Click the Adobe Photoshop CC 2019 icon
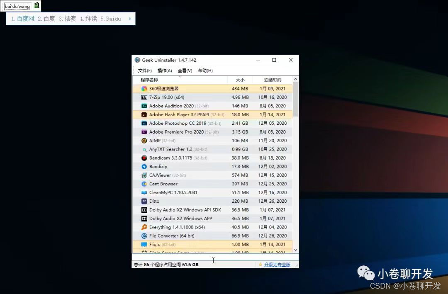The width and height of the screenshot is (448, 294). pos(144,123)
